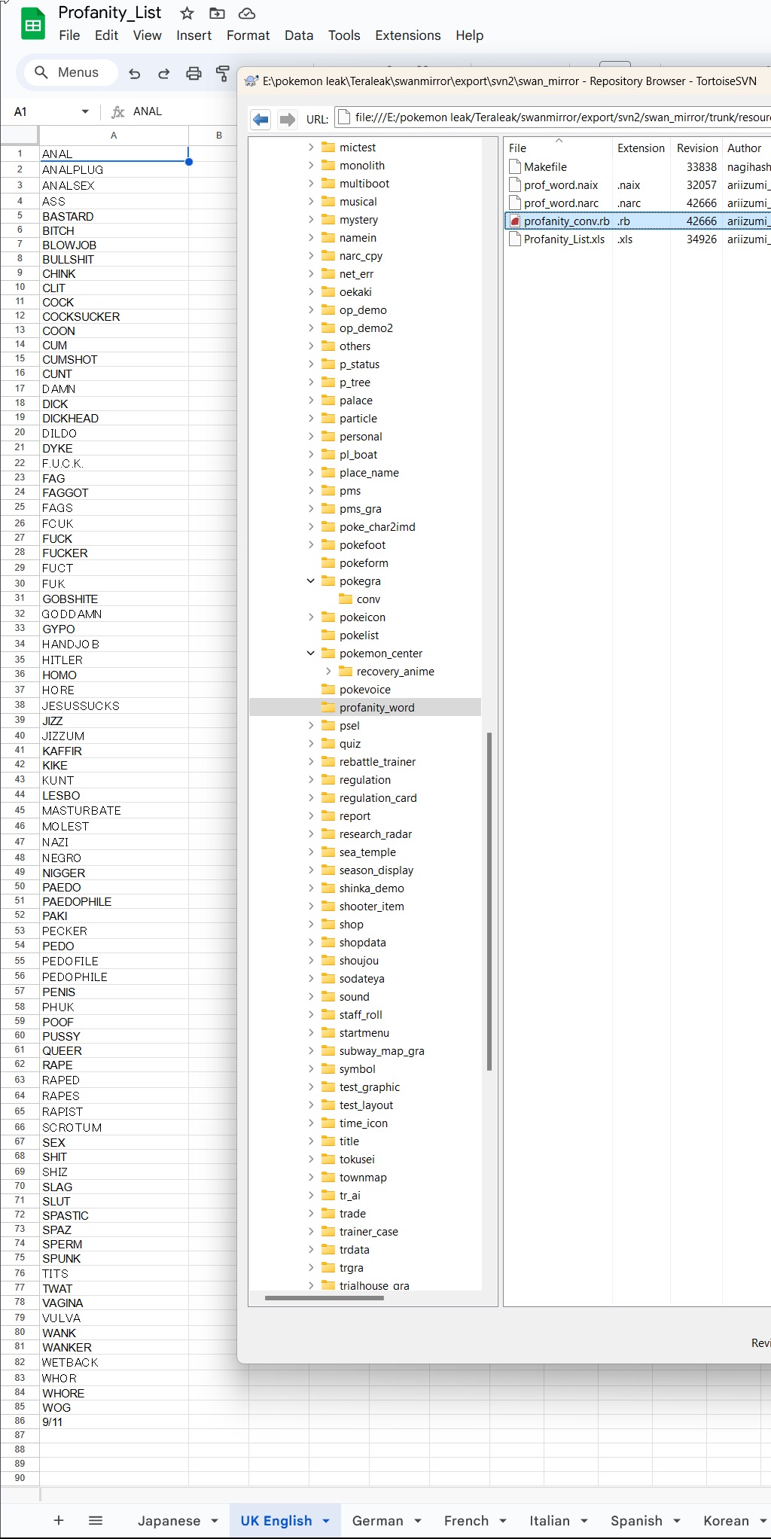Open the View menu

[x=147, y=35]
